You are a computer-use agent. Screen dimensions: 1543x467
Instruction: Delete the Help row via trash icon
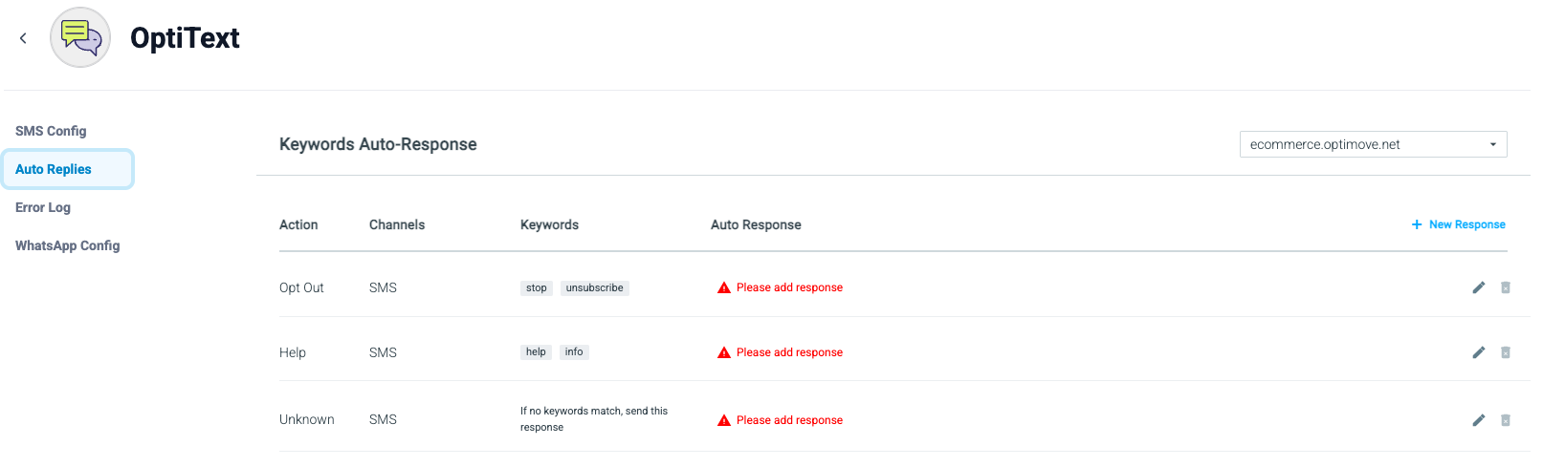tap(1505, 352)
